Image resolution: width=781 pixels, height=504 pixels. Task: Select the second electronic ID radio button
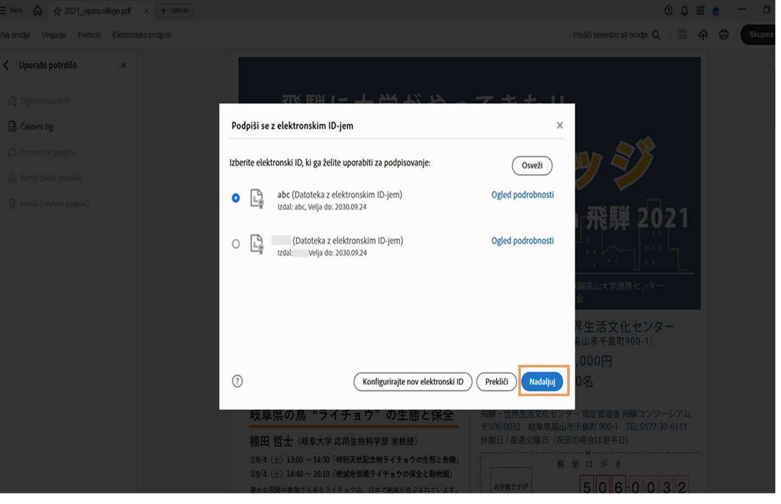pyautogui.click(x=236, y=244)
